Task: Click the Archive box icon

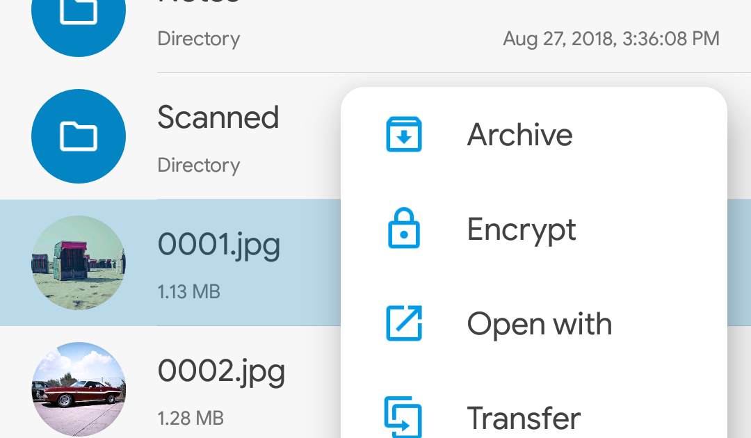Action: pos(404,134)
